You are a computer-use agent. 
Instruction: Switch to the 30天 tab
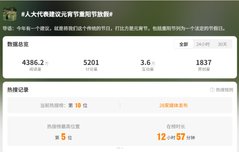[222, 44]
